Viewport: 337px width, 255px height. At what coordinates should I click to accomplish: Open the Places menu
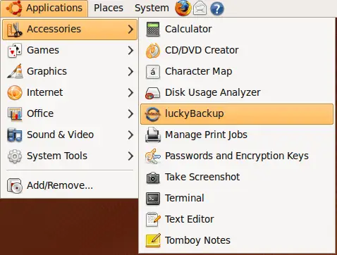[109, 8]
